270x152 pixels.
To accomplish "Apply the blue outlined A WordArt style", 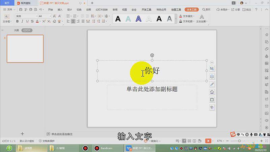I will [x=138, y=19].
